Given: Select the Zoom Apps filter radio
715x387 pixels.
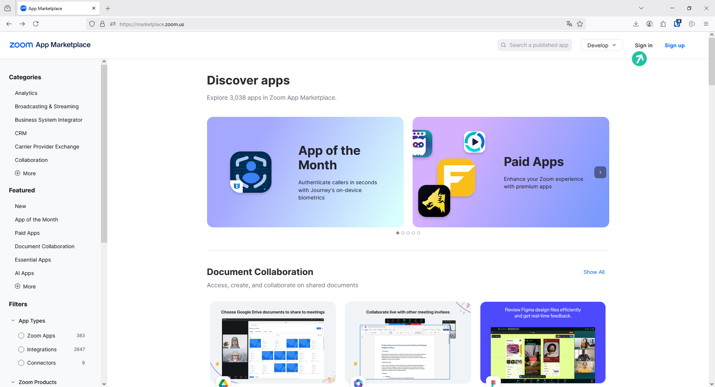Looking at the screenshot, I should [x=21, y=336].
